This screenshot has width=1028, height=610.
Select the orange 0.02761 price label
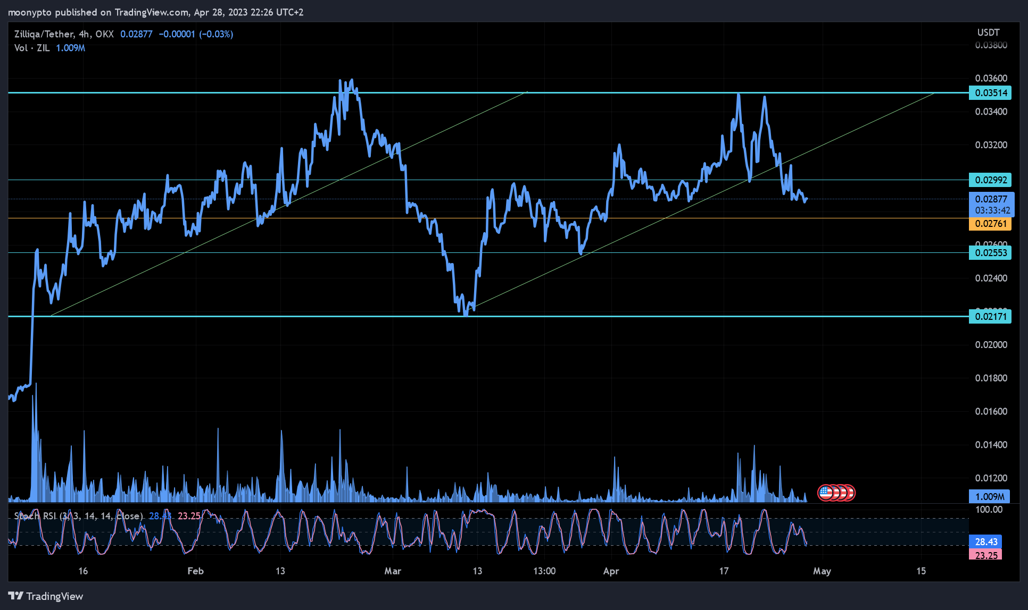(990, 224)
